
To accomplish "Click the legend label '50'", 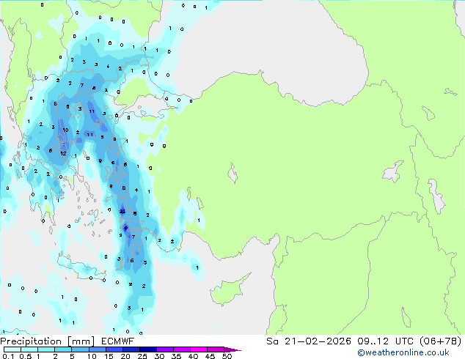I will (227, 356).
